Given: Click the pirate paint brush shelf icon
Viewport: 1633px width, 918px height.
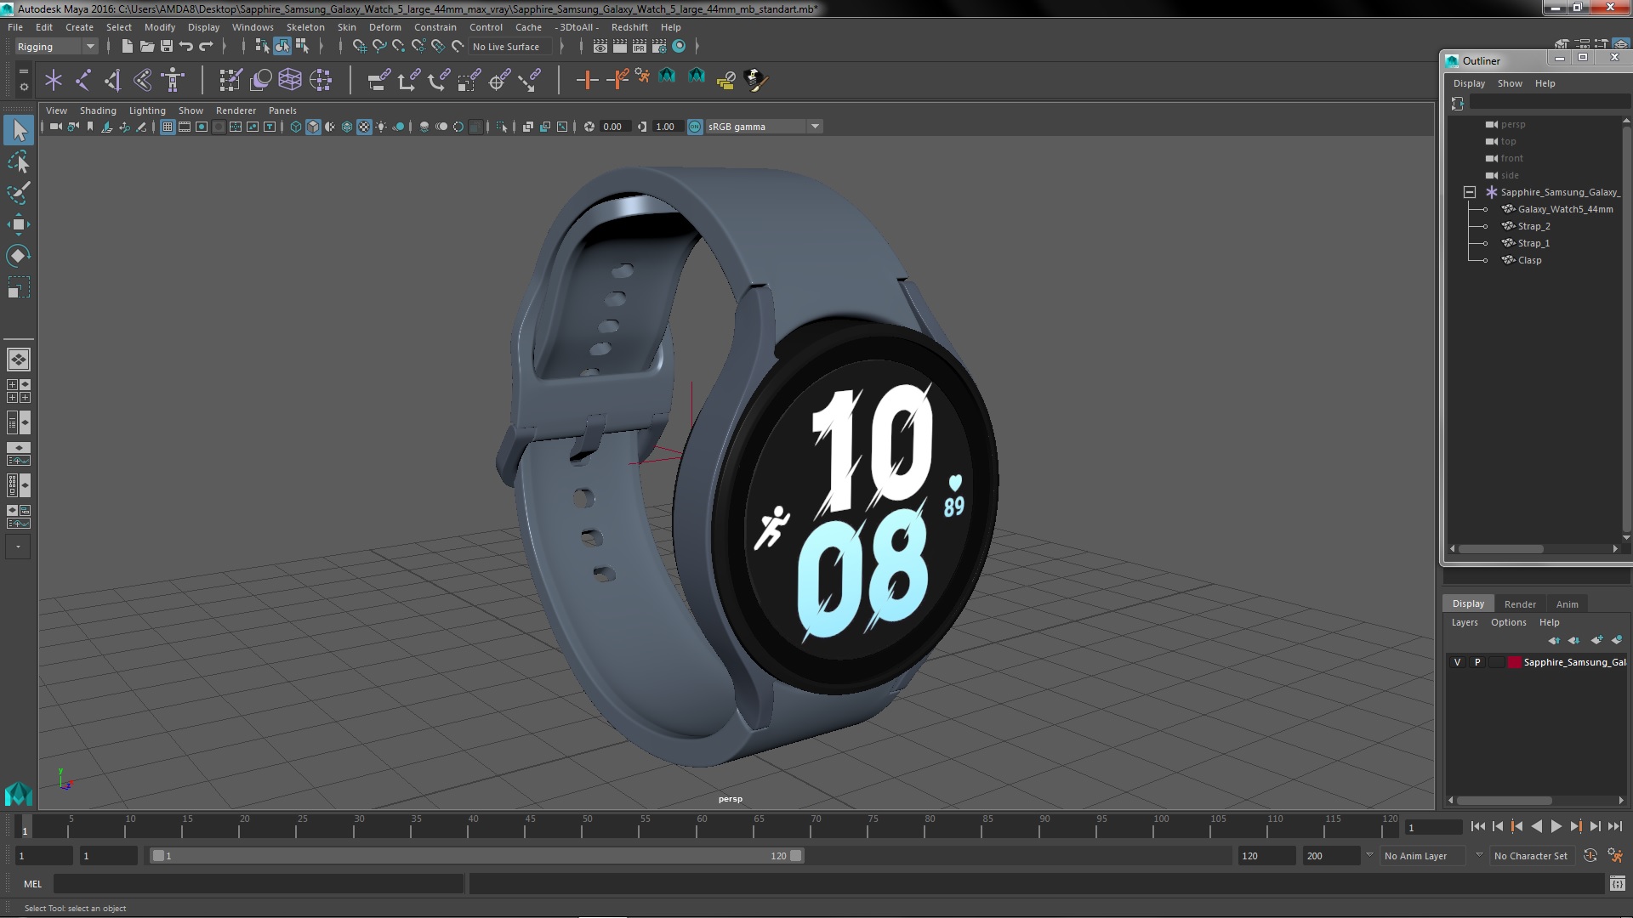Looking at the screenshot, I should pyautogui.click(x=755, y=81).
